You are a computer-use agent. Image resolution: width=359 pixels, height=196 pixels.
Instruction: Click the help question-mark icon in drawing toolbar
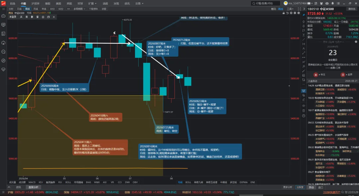[303, 116]
